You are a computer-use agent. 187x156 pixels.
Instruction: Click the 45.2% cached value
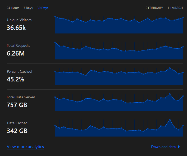click(15, 79)
